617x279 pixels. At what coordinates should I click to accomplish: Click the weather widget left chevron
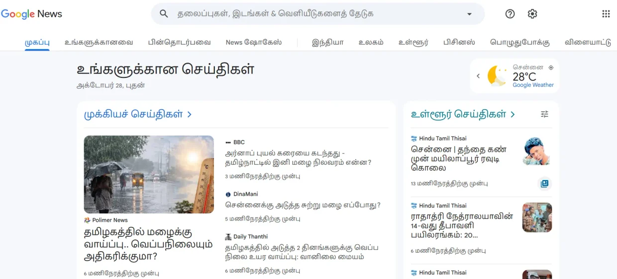(x=478, y=76)
